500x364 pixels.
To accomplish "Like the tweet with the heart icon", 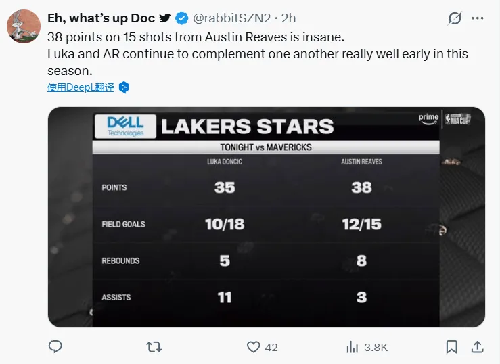I will 253,347.
